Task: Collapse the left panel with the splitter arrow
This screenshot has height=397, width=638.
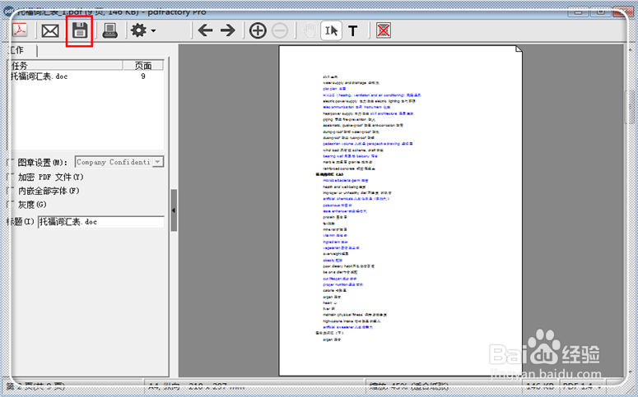Action: tap(174, 210)
